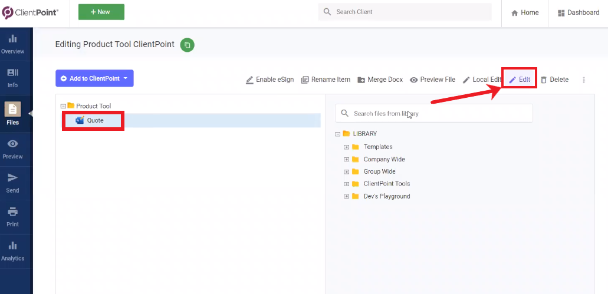608x294 pixels.
Task: Open the Info sidebar section
Action: [13, 78]
